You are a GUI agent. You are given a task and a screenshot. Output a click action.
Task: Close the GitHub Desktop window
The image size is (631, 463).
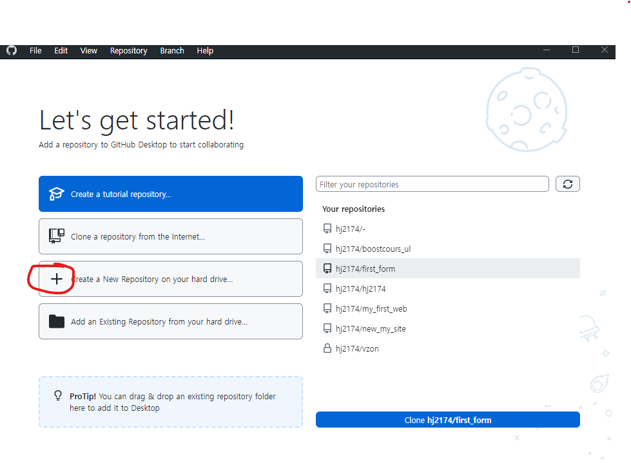[x=605, y=50]
